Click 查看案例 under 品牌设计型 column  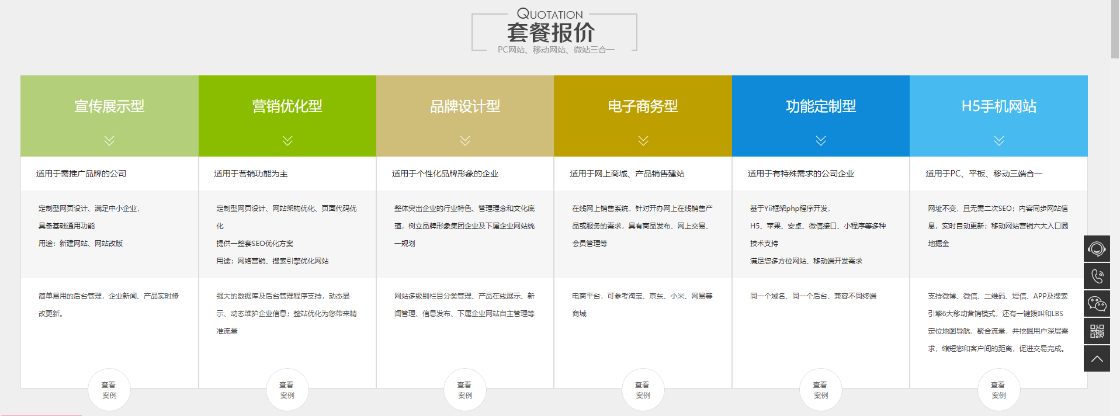[x=465, y=390]
